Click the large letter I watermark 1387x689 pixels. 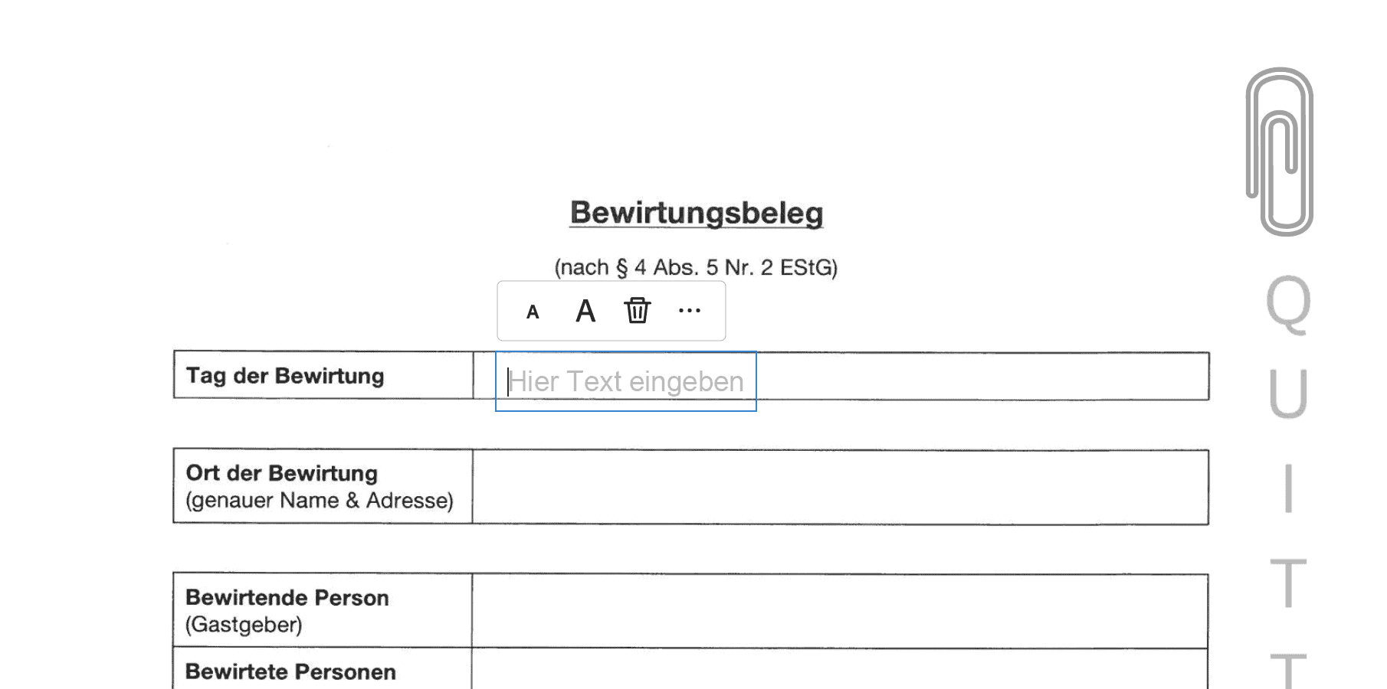pos(1289,488)
